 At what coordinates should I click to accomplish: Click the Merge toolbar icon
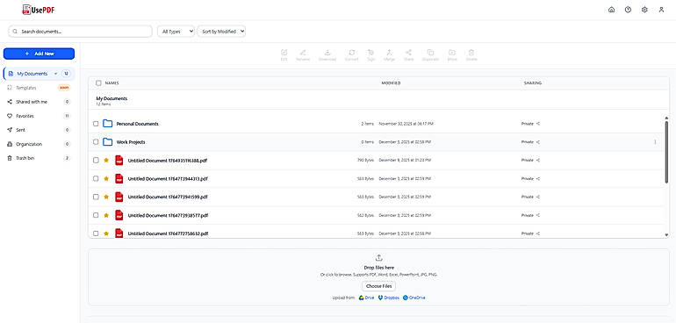pyautogui.click(x=389, y=55)
